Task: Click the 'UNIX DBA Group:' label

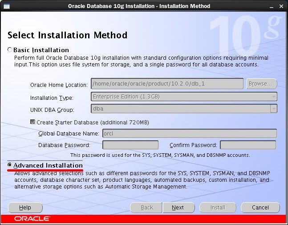Action: [52, 110]
